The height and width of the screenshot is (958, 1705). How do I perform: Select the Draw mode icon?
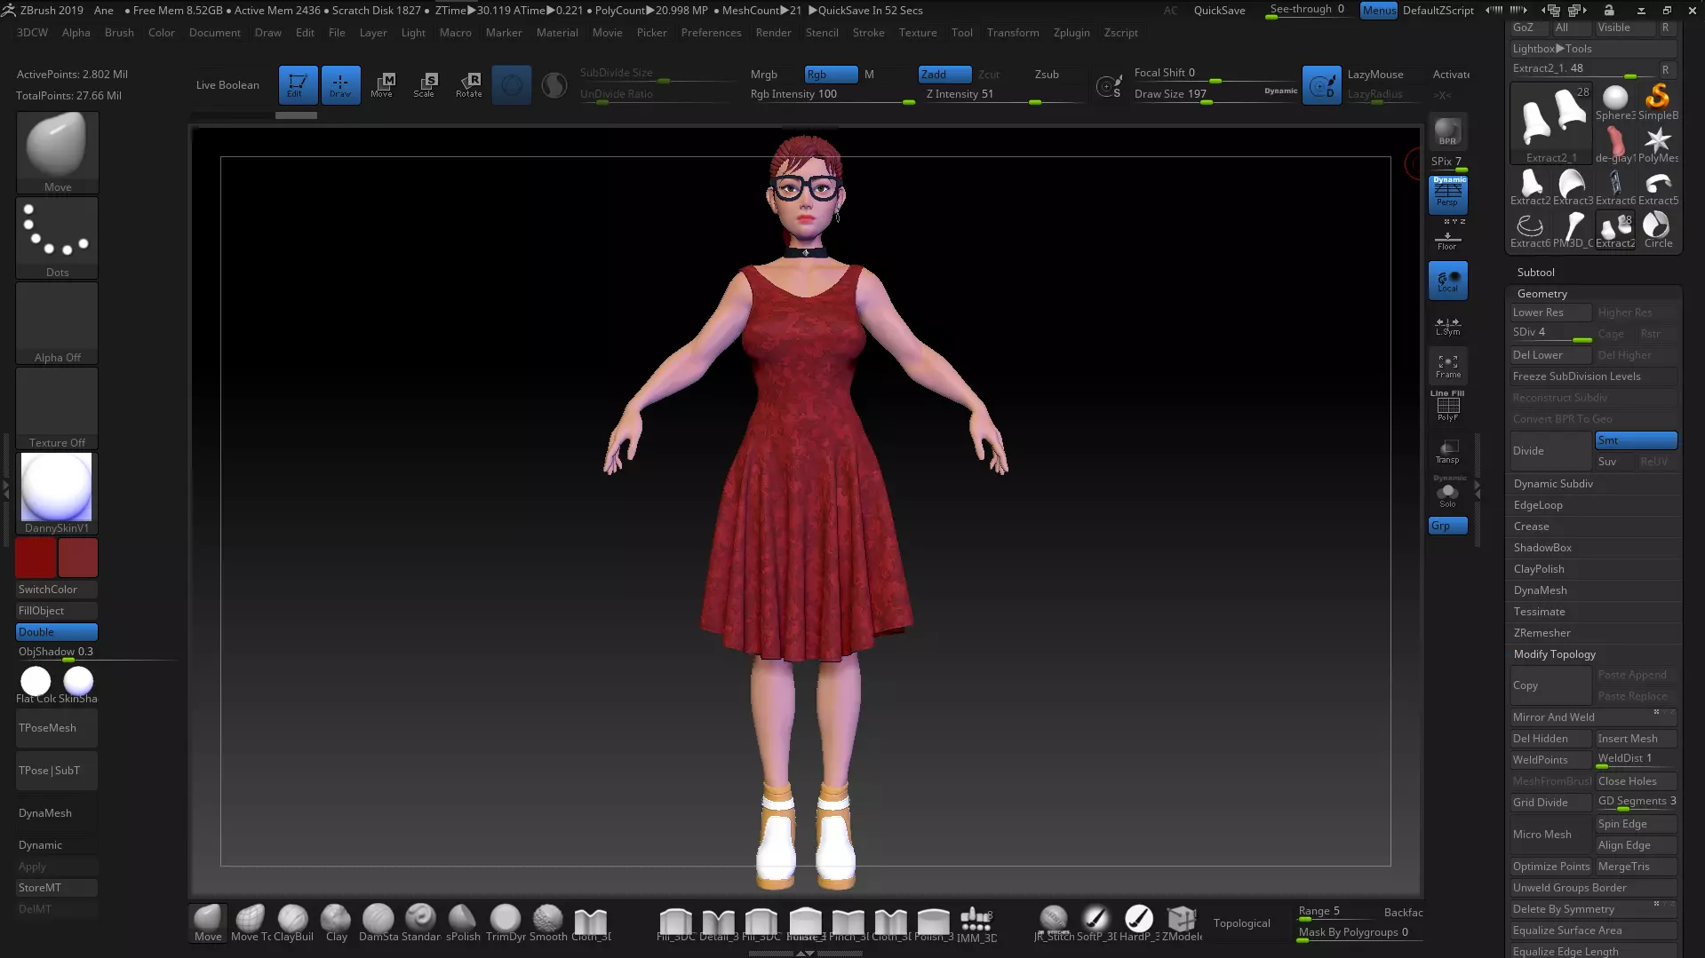340,85
